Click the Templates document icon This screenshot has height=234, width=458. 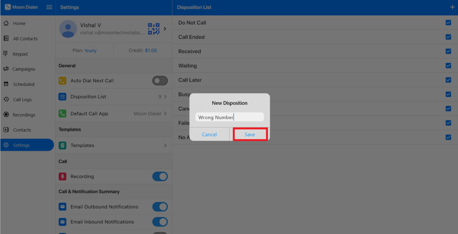[63, 145]
